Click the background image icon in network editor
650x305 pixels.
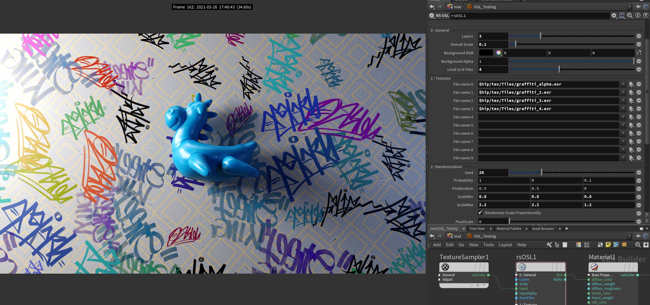coord(616,245)
